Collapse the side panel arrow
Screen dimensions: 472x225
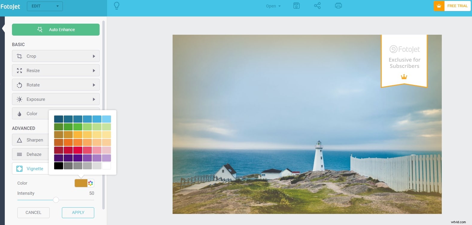[3, 29]
